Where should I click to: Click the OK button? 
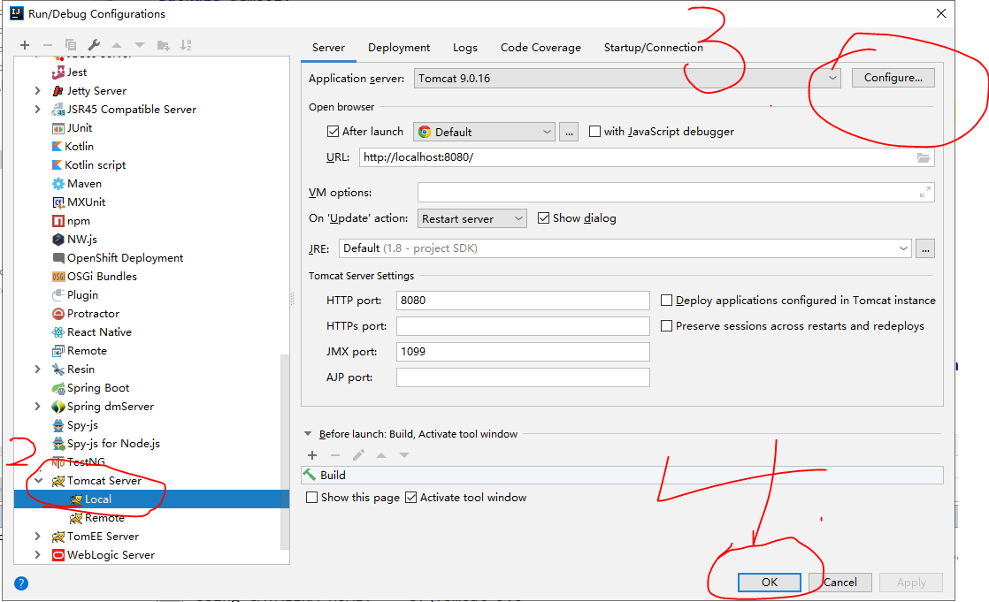tap(770, 582)
